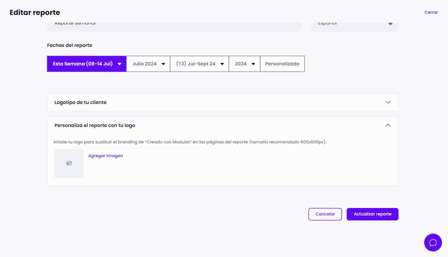The image size is (448, 257).
Task: Click the Agregar imagen link
Action: click(105, 156)
